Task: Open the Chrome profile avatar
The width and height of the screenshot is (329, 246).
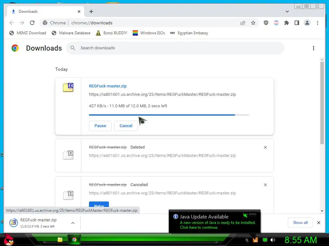Action: [307, 23]
